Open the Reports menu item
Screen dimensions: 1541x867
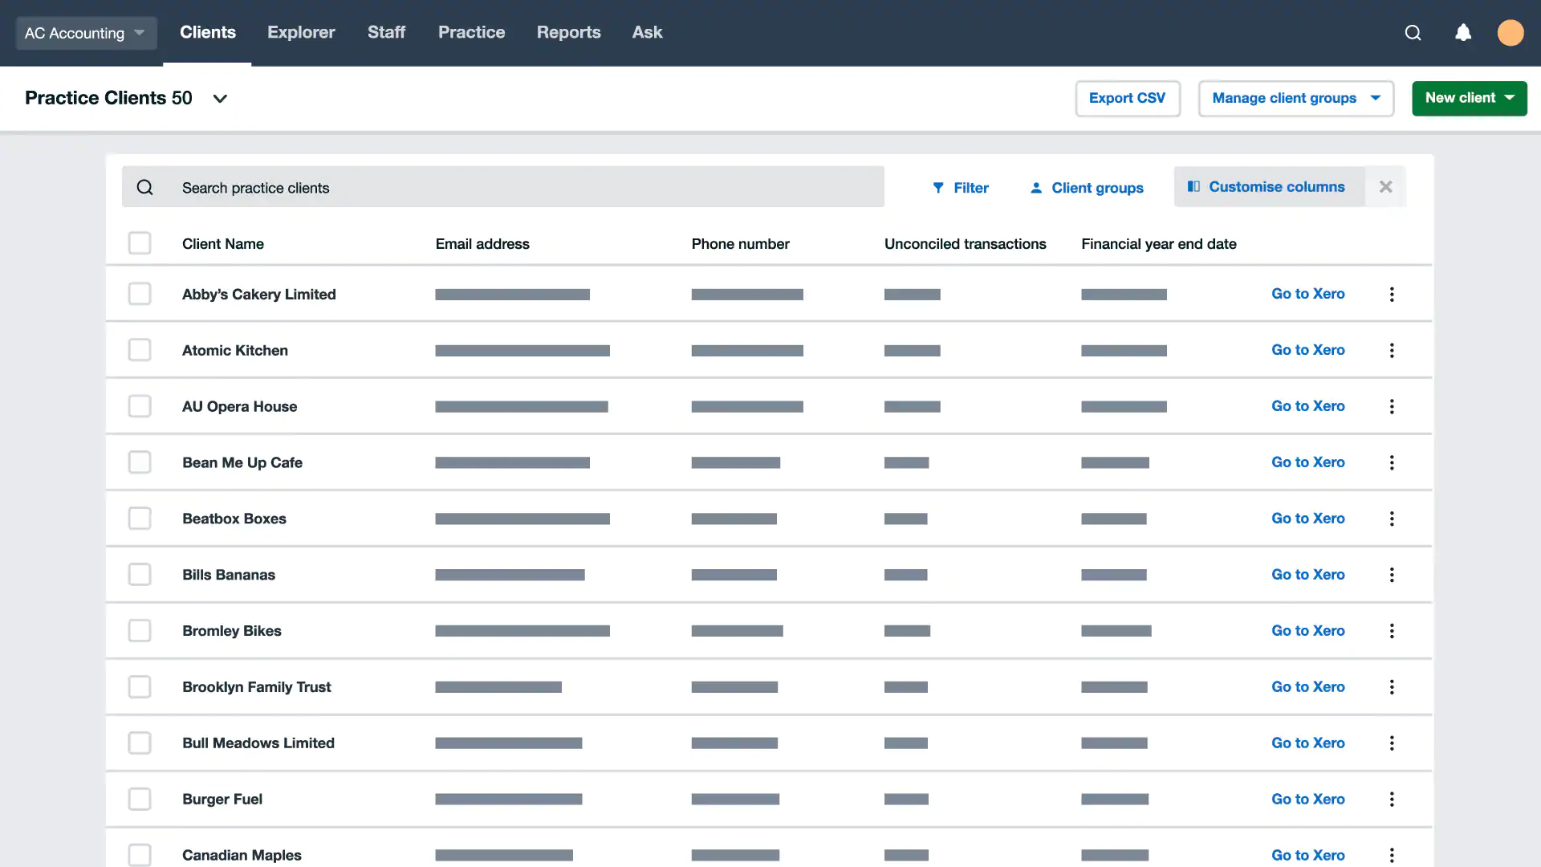568,33
